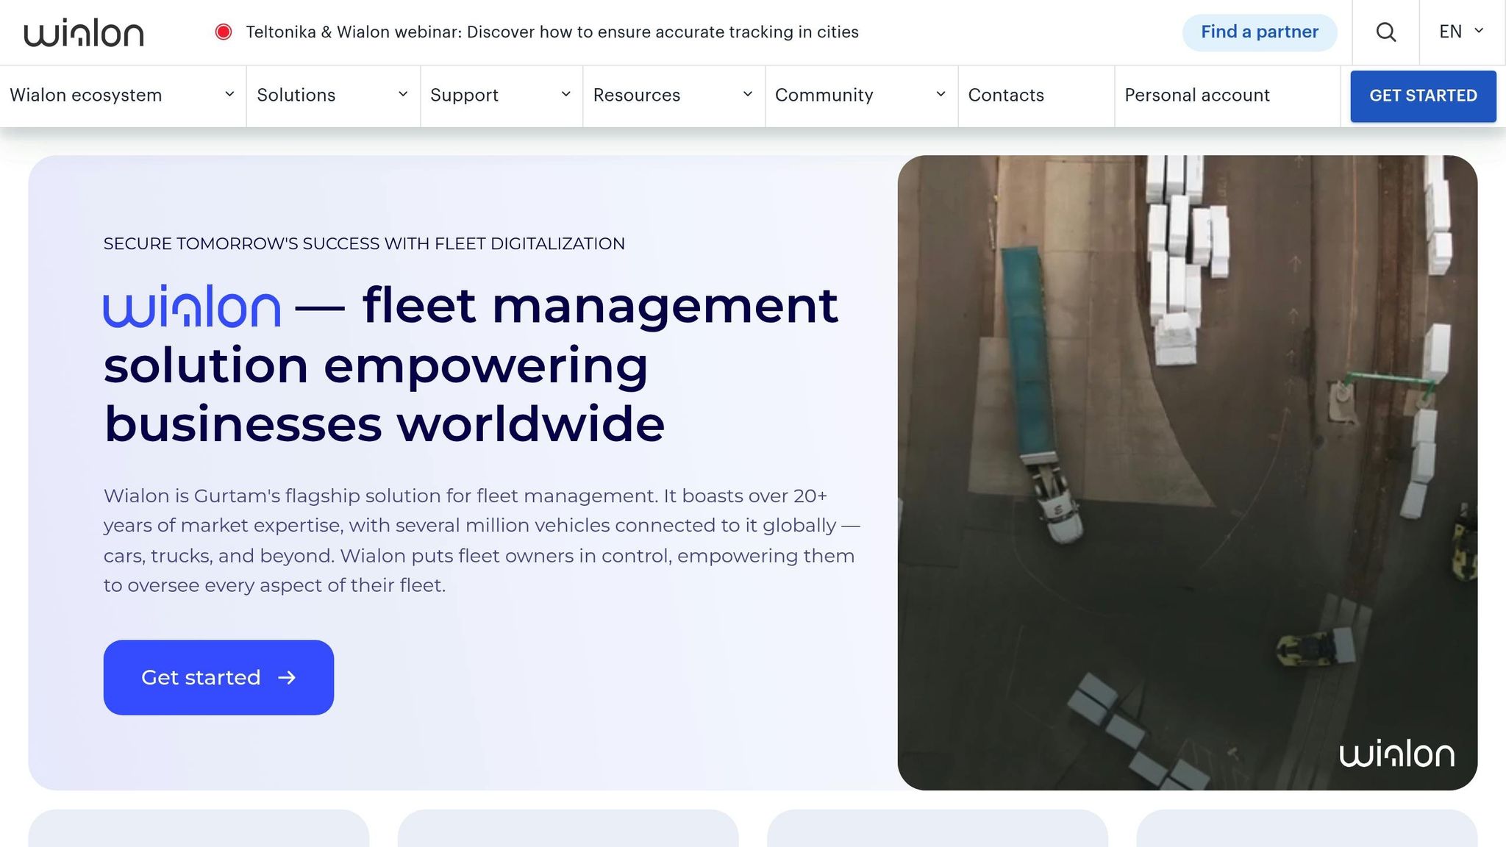Open the EN language dropdown
The height and width of the screenshot is (847, 1506).
point(1462,32)
